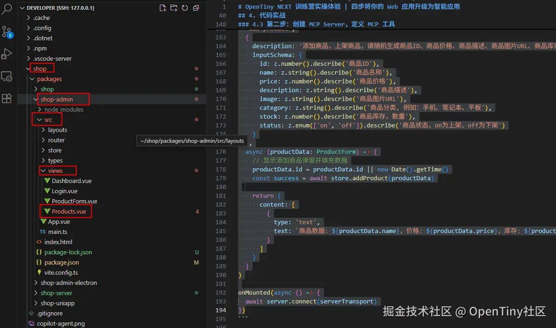Collapse the shop-admin folder
This screenshot has width=556, height=328.
pos(36,99)
